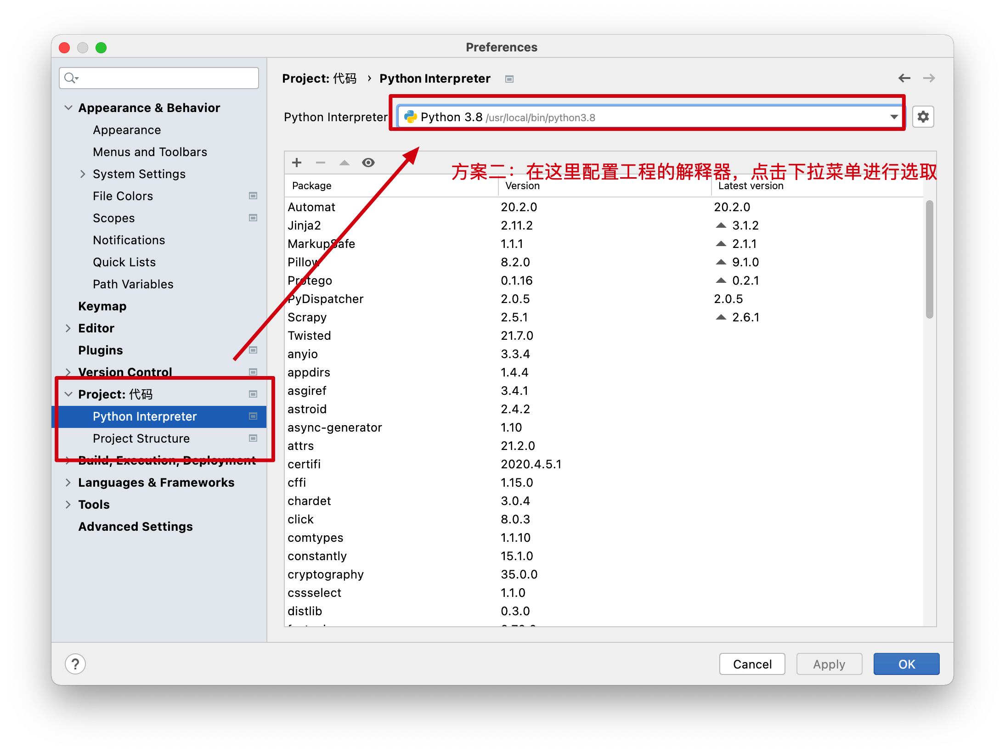
Task: Open the Keymap settings page
Action: (x=102, y=306)
